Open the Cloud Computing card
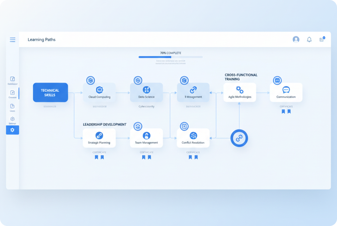337x226 pixels. (99, 92)
